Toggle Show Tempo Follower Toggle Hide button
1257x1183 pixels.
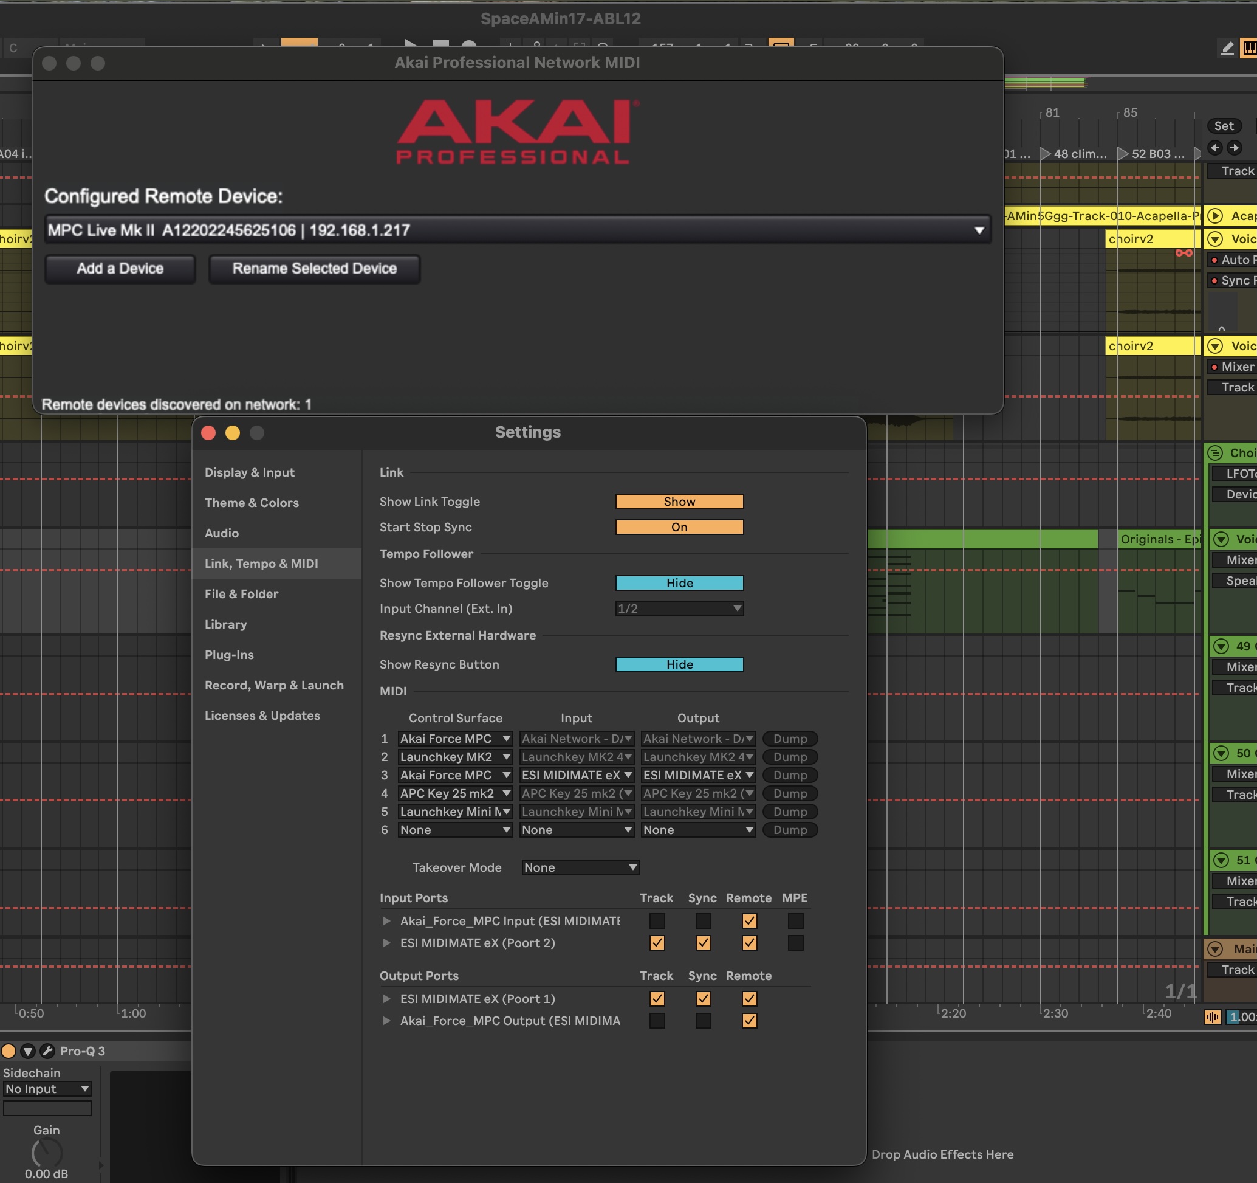coord(679,582)
